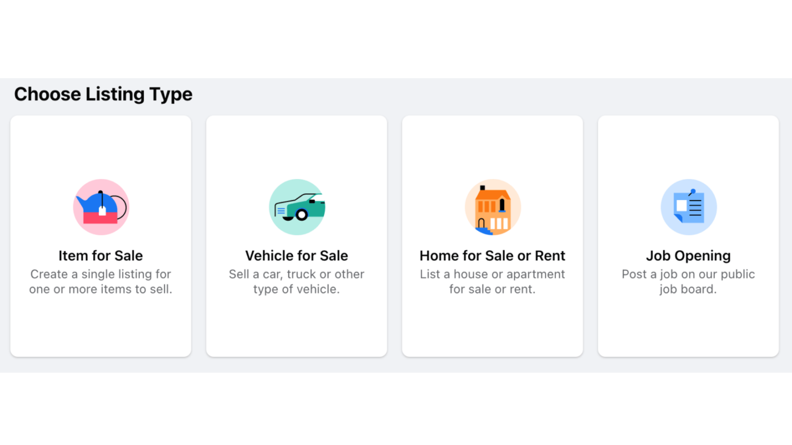The image size is (792, 445).
Task: Select the whole Vehicle for Sale card
Action: pos(297,236)
